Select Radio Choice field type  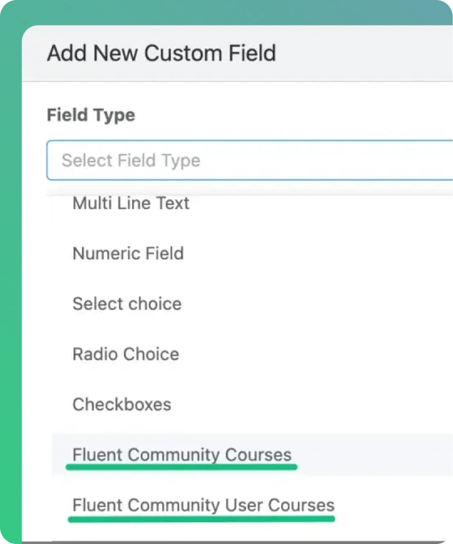(x=126, y=354)
